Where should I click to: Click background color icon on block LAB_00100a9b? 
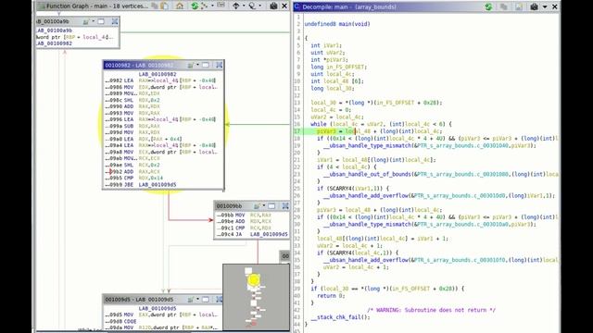point(86,22)
